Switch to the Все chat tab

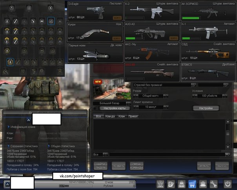pos(98,116)
